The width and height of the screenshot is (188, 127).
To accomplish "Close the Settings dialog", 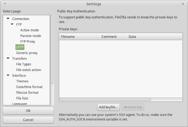I will (183, 4).
